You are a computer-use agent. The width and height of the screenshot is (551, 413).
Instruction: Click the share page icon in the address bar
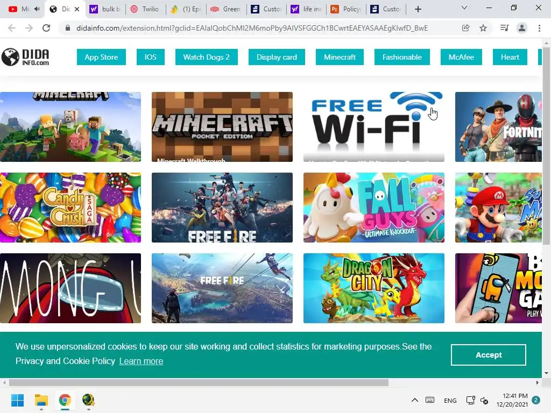point(465,28)
